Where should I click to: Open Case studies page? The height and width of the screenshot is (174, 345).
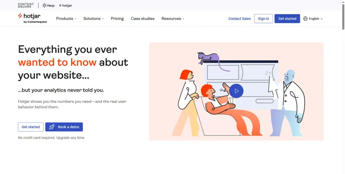pos(143,19)
